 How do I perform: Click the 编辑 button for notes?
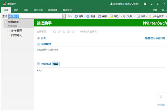tap(56, 64)
